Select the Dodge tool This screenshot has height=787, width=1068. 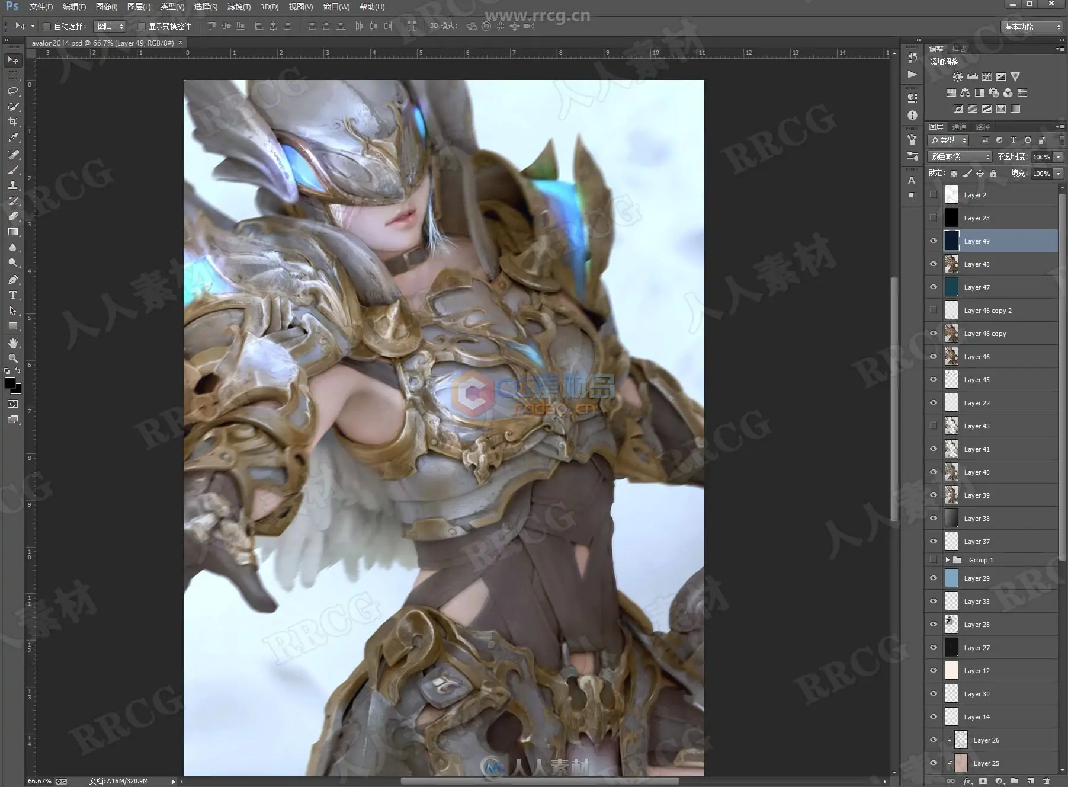click(x=13, y=263)
